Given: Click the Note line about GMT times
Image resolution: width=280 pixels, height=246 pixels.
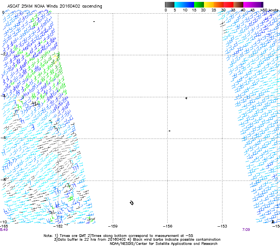Looking at the screenshot, I should (118, 236).
